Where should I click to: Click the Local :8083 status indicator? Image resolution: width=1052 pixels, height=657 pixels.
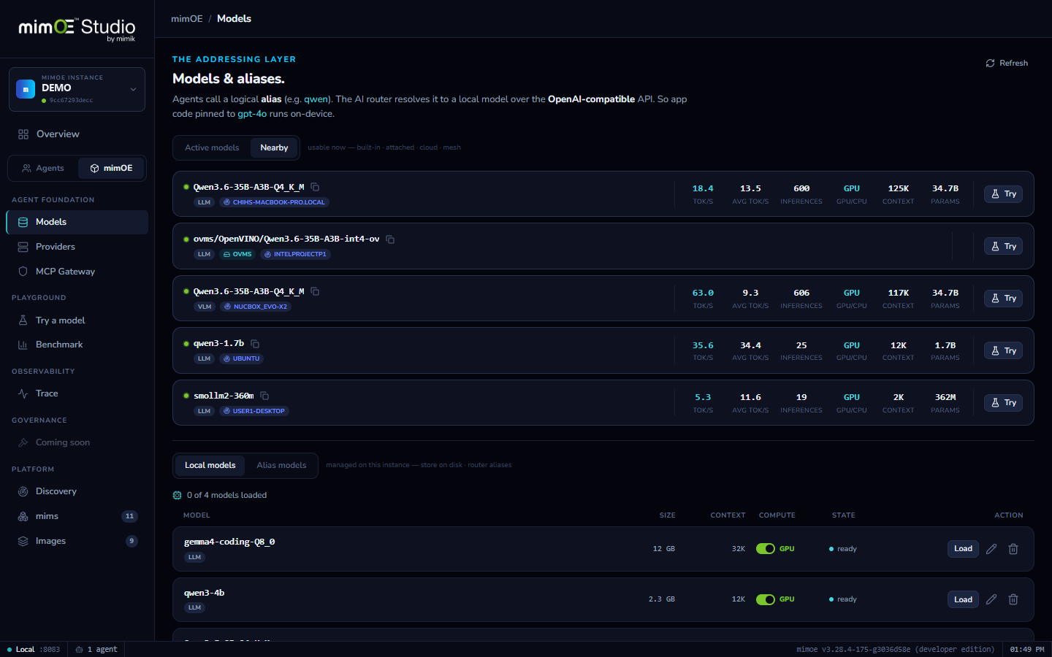coord(34,650)
